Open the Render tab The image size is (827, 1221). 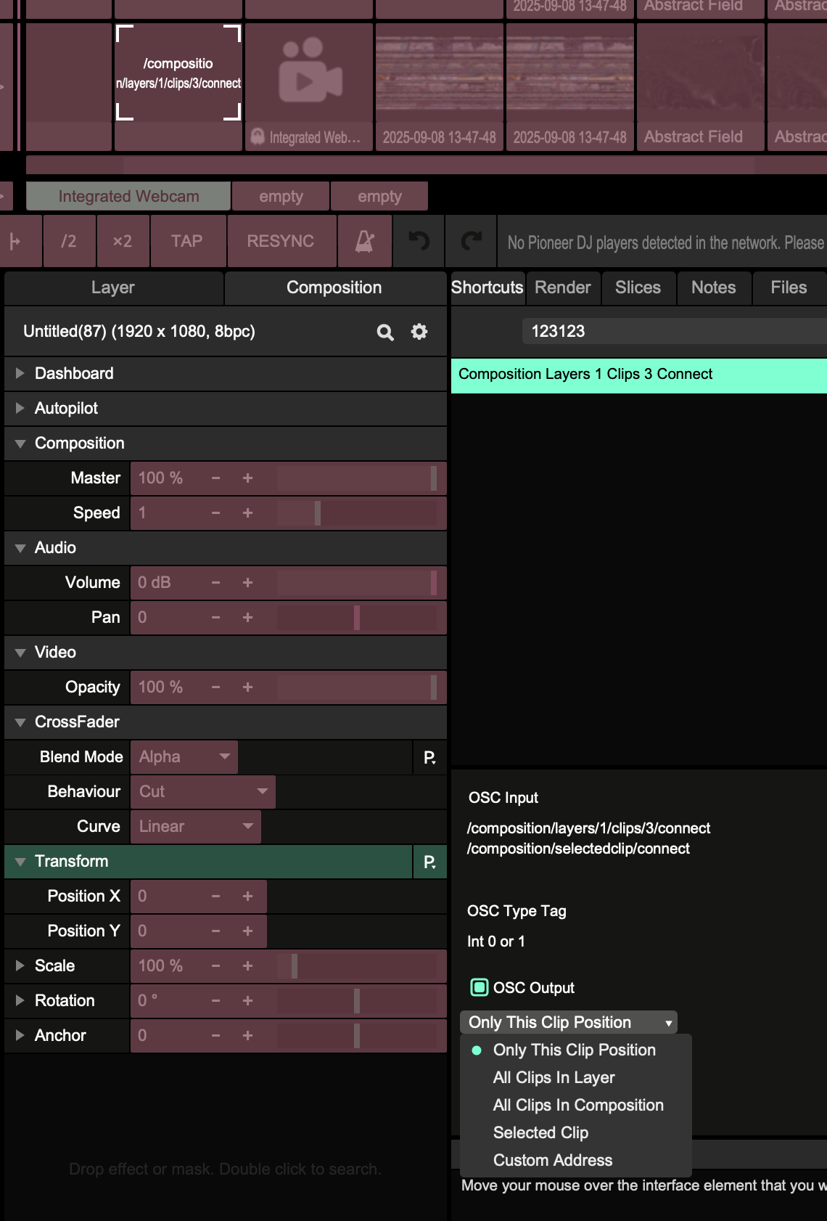pyautogui.click(x=562, y=287)
